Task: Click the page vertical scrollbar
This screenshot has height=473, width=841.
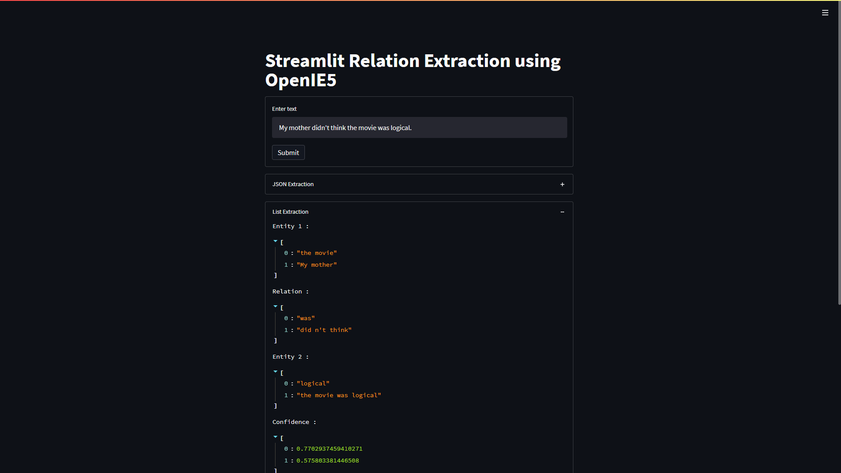Action: coord(839,153)
